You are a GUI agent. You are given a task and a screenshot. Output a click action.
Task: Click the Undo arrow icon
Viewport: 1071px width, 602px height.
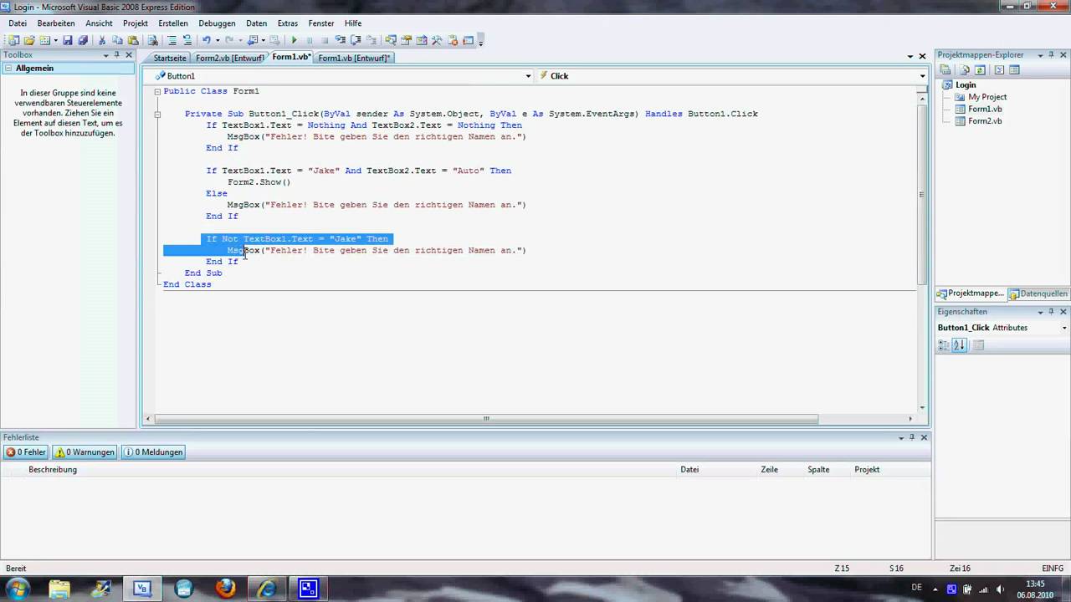tap(206, 40)
